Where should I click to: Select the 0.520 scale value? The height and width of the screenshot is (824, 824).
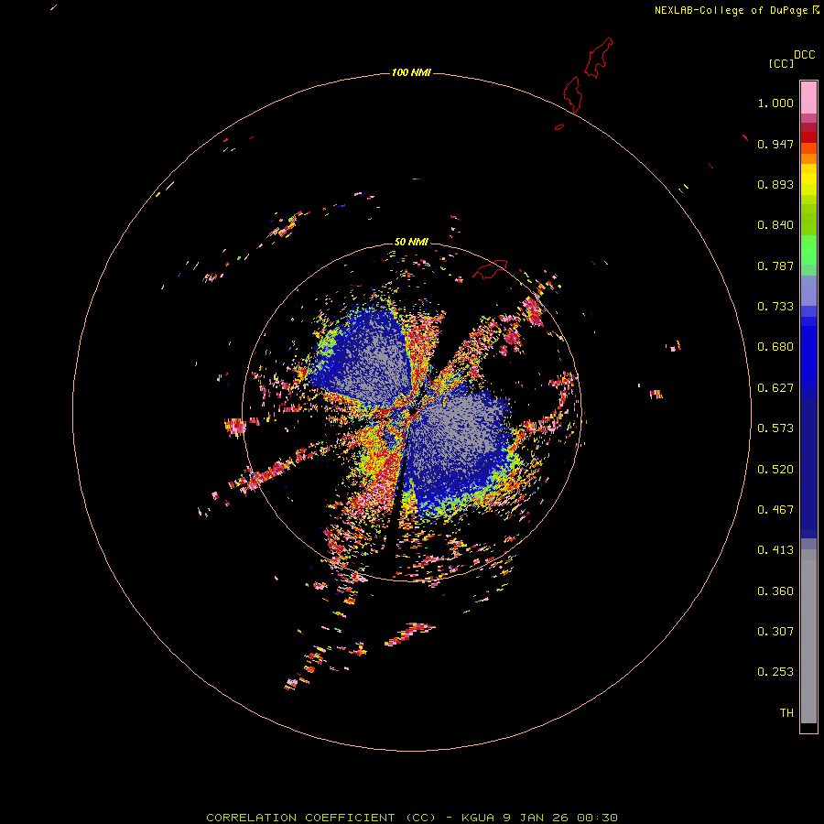775,470
